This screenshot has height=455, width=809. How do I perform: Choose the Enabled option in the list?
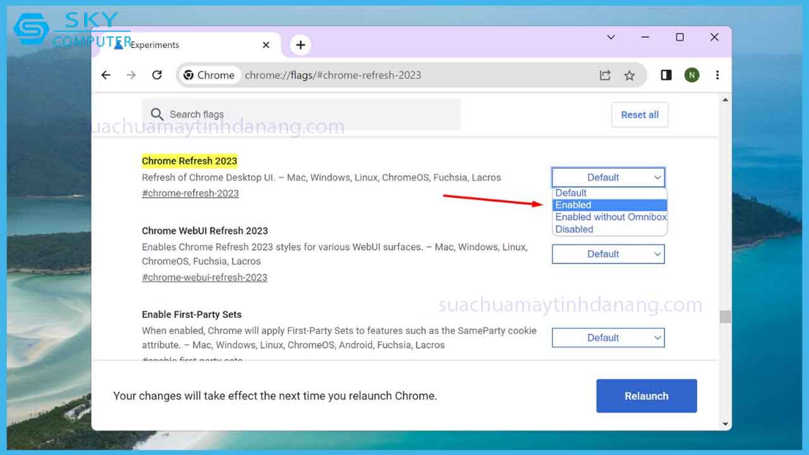[610, 205]
